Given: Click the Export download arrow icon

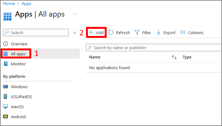Looking at the screenshot, I should (158, 33).
